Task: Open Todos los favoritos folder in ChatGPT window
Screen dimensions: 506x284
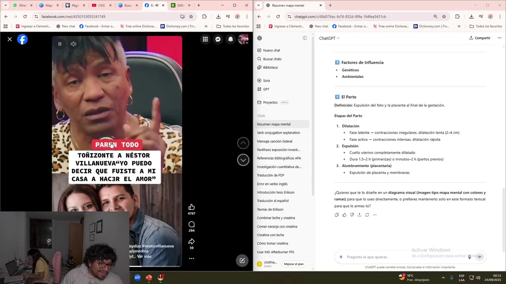Action: (485, 26)
